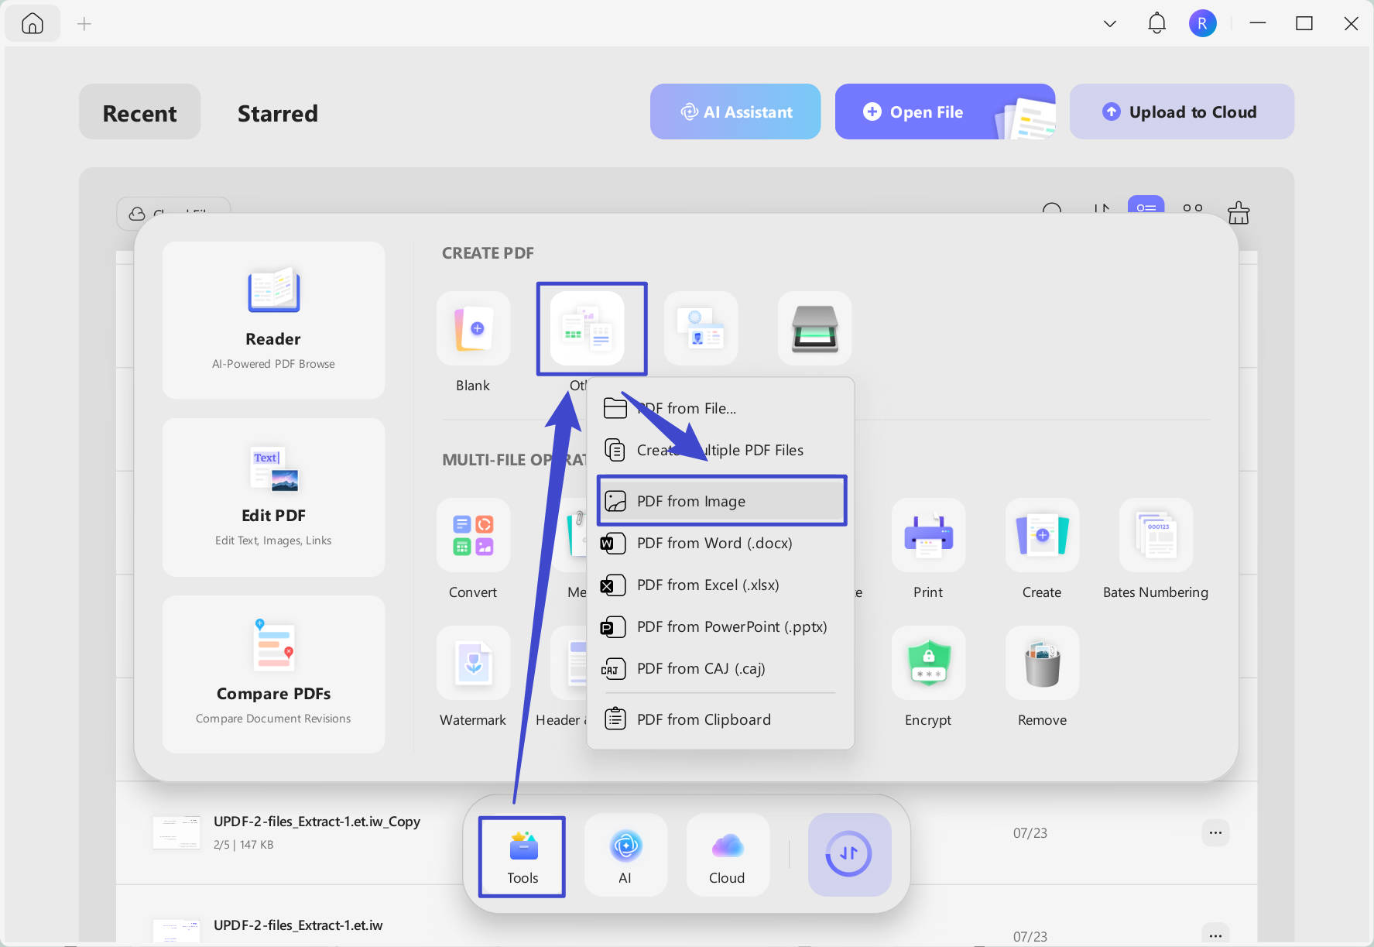Select Create Multiple PDF Files entry
Image resolution: width=1374 pixels, height=947 pixels.
tap(721, 450)
